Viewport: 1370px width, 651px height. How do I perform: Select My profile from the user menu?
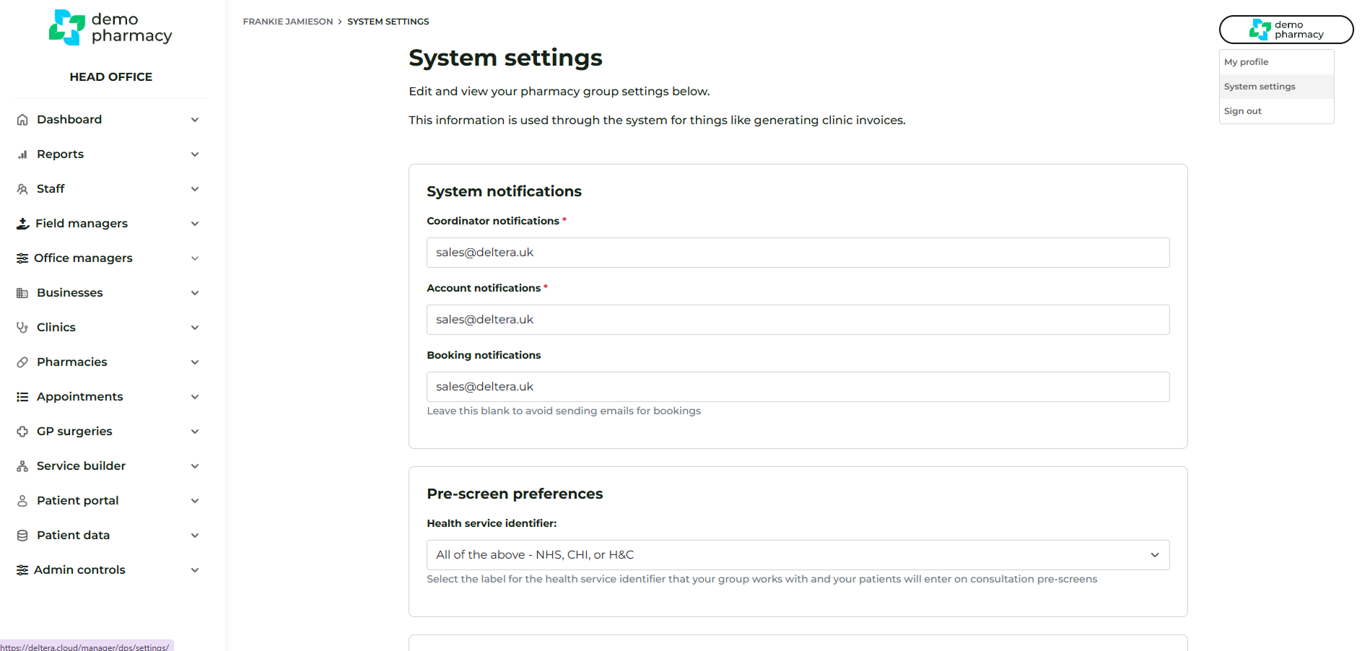[1247, 62]
